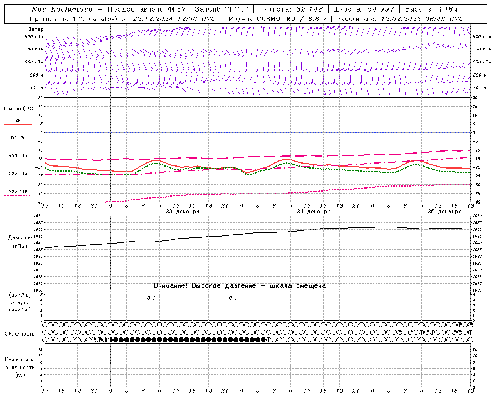The image size is (493, 394).
Task: Click the station name Nov_Kochenevo in the header
Action: coord(62,9)
